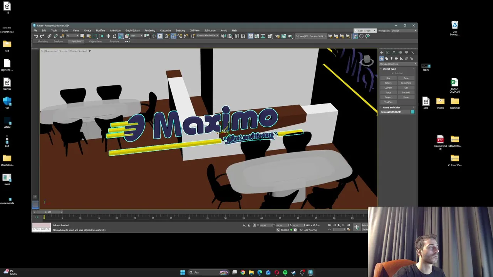Open the selection filter All dropdown
493x277 pixels.
(73, 36)
